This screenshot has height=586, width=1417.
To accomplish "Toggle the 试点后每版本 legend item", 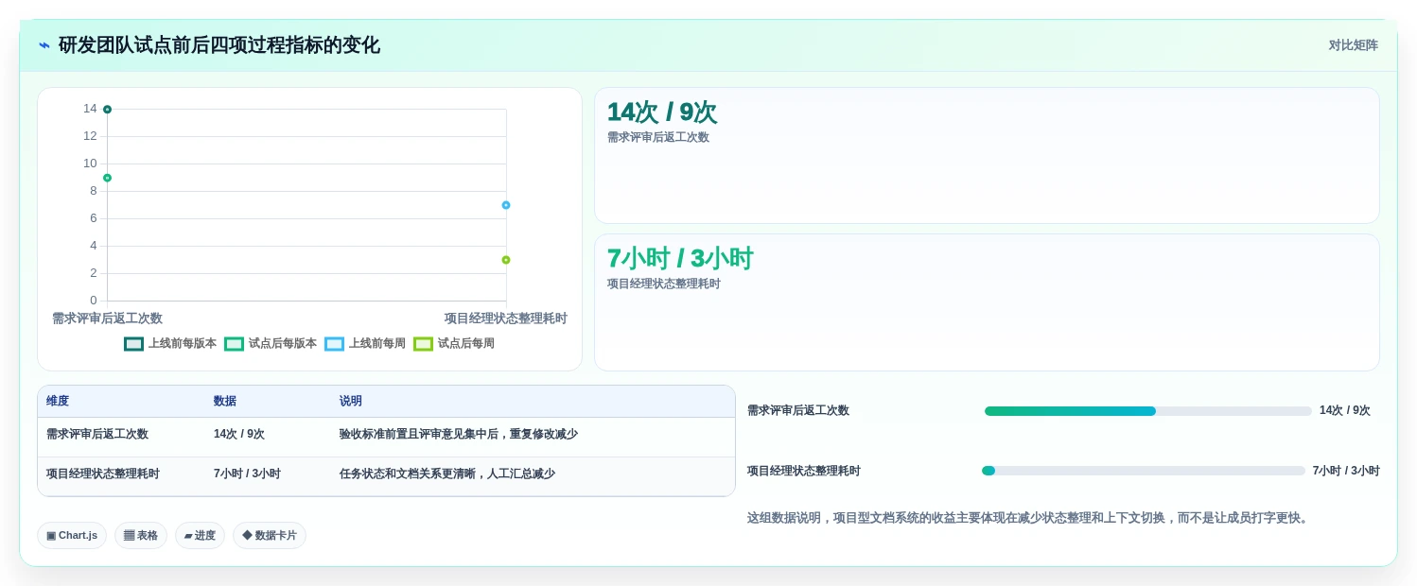I will click(271, 344).
